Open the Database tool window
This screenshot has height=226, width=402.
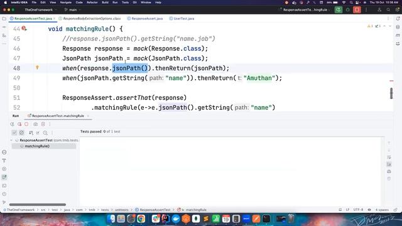point(398,27)
